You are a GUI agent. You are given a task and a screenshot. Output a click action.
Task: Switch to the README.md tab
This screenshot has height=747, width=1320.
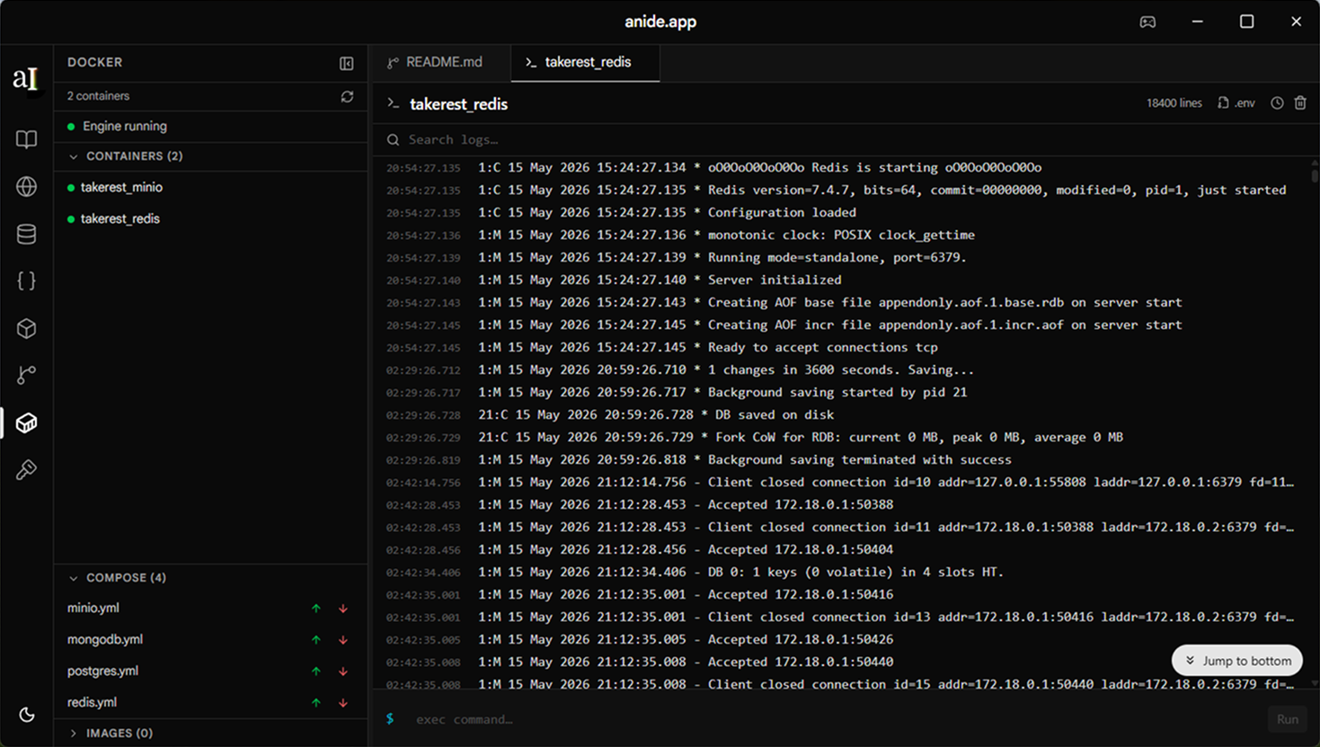(441, 63)
